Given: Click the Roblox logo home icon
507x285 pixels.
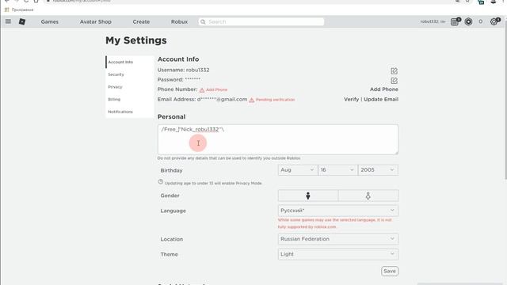Looking at the screenshot, I should pos(22,21).
